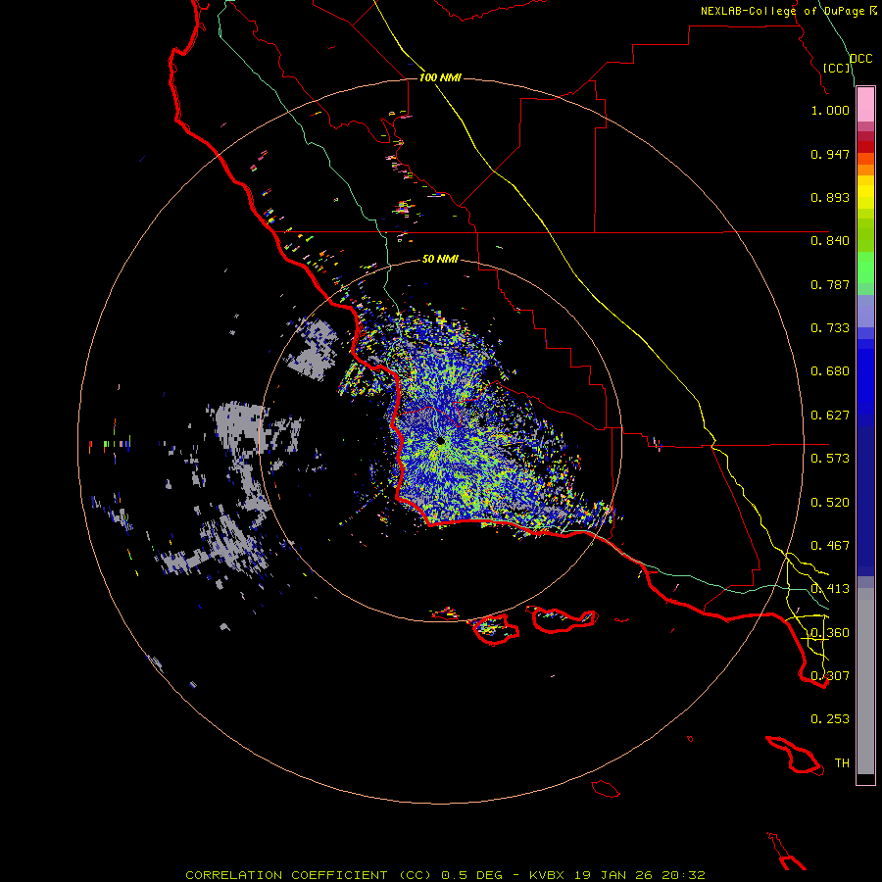The width and height of the screenshot is (882, 882).
Task: Click the 0.5 DEG elevation text
Action: pos(470,875)
